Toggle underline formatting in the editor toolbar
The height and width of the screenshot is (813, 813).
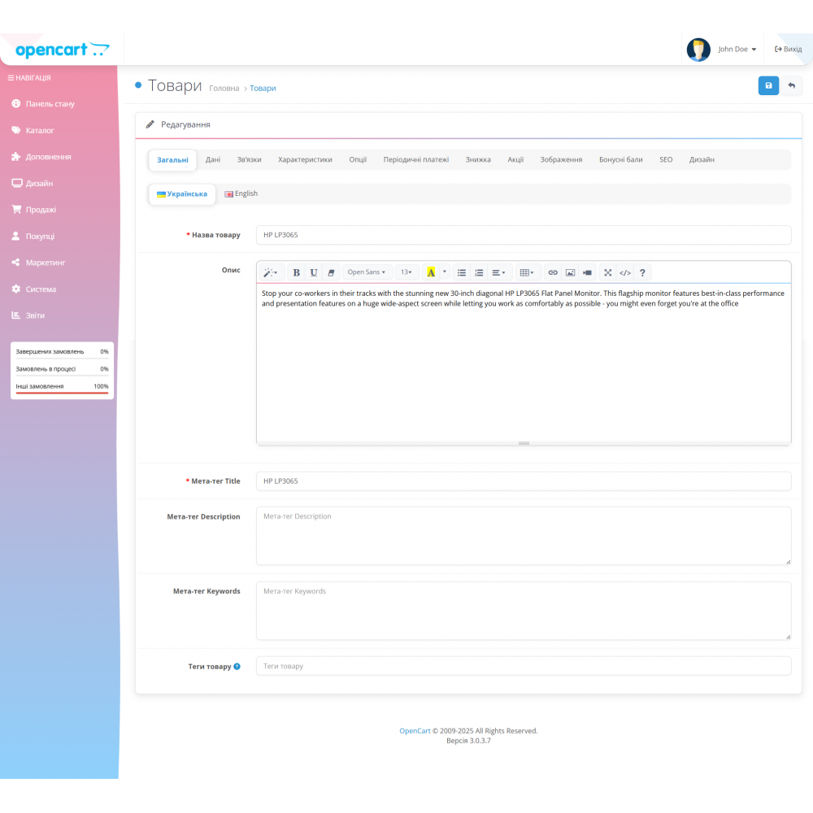pyautogui.click(x=314, y=272)
